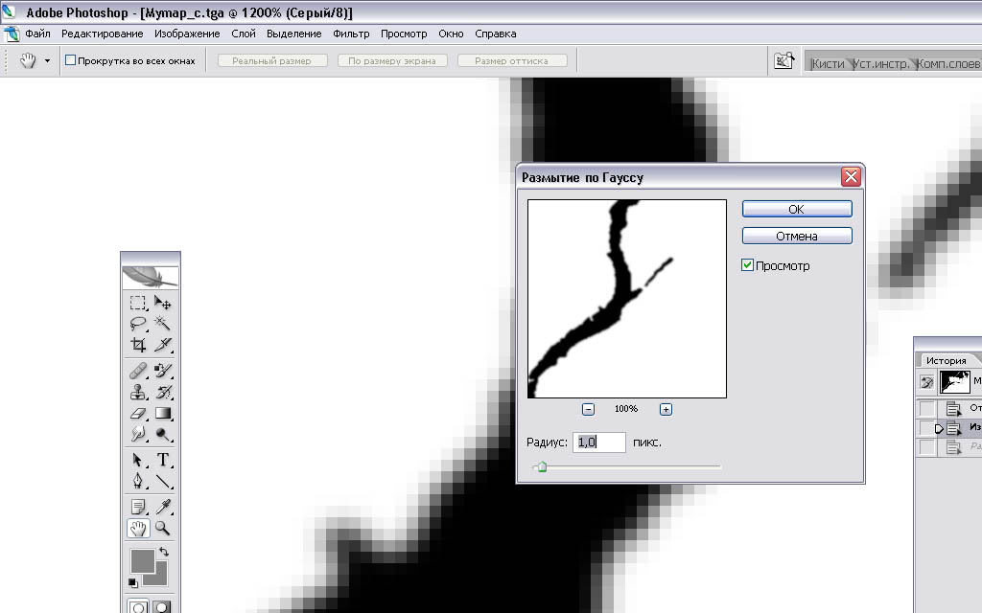The image size is (982, 613).
Task: Switch to Quick Mask mode
Action: point(162,606)
